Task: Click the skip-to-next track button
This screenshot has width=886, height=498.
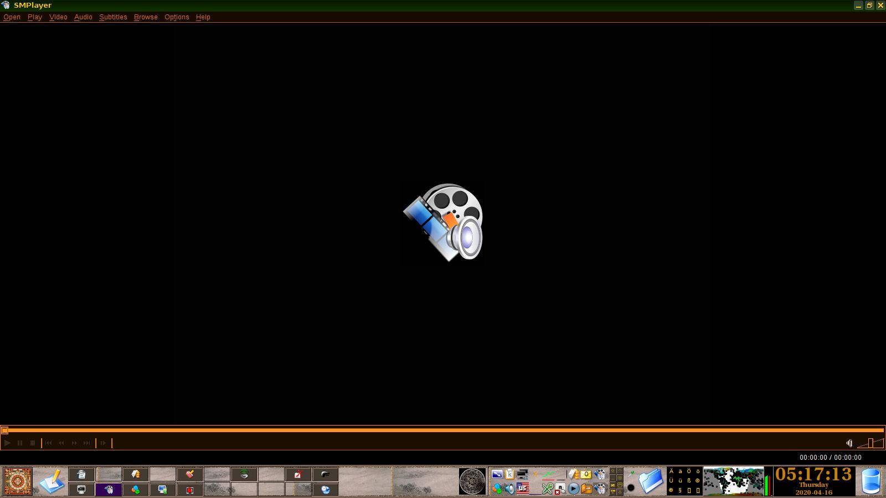Action: click(x=87, y=443)
